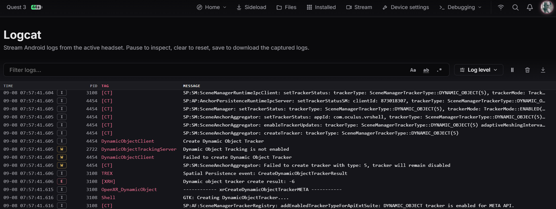Click the DynamicObjectTrackingServer tag
This screenshot has width=556, height=209.
(x=139, y=149)
